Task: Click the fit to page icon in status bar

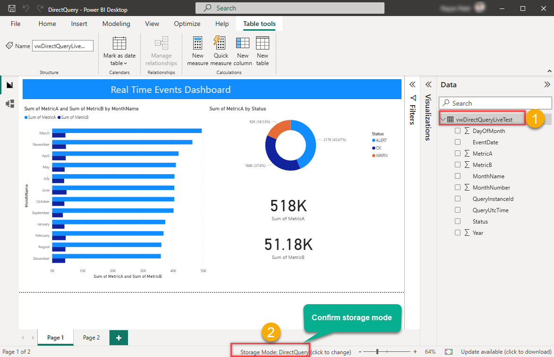Action: tap(449, 352)
